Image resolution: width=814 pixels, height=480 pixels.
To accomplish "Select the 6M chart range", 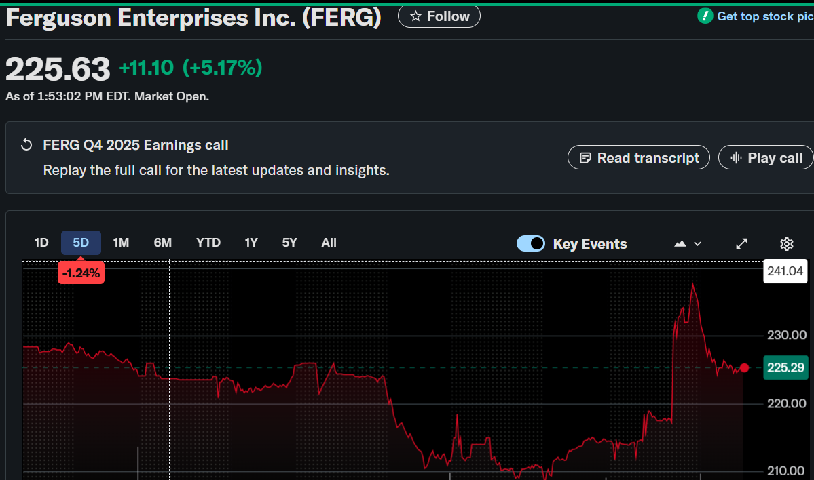I will coord(162,243).
